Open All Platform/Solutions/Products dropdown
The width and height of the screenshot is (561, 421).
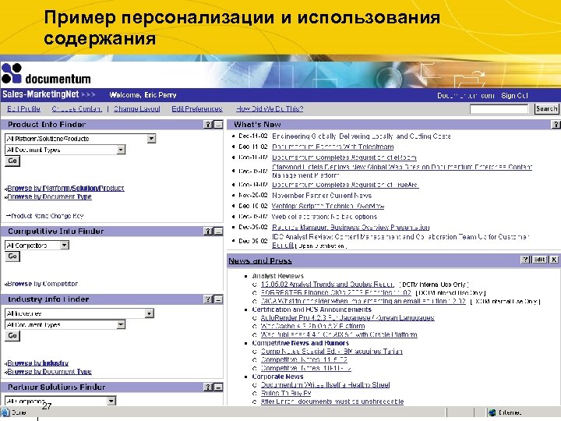(x=151, y=139)
